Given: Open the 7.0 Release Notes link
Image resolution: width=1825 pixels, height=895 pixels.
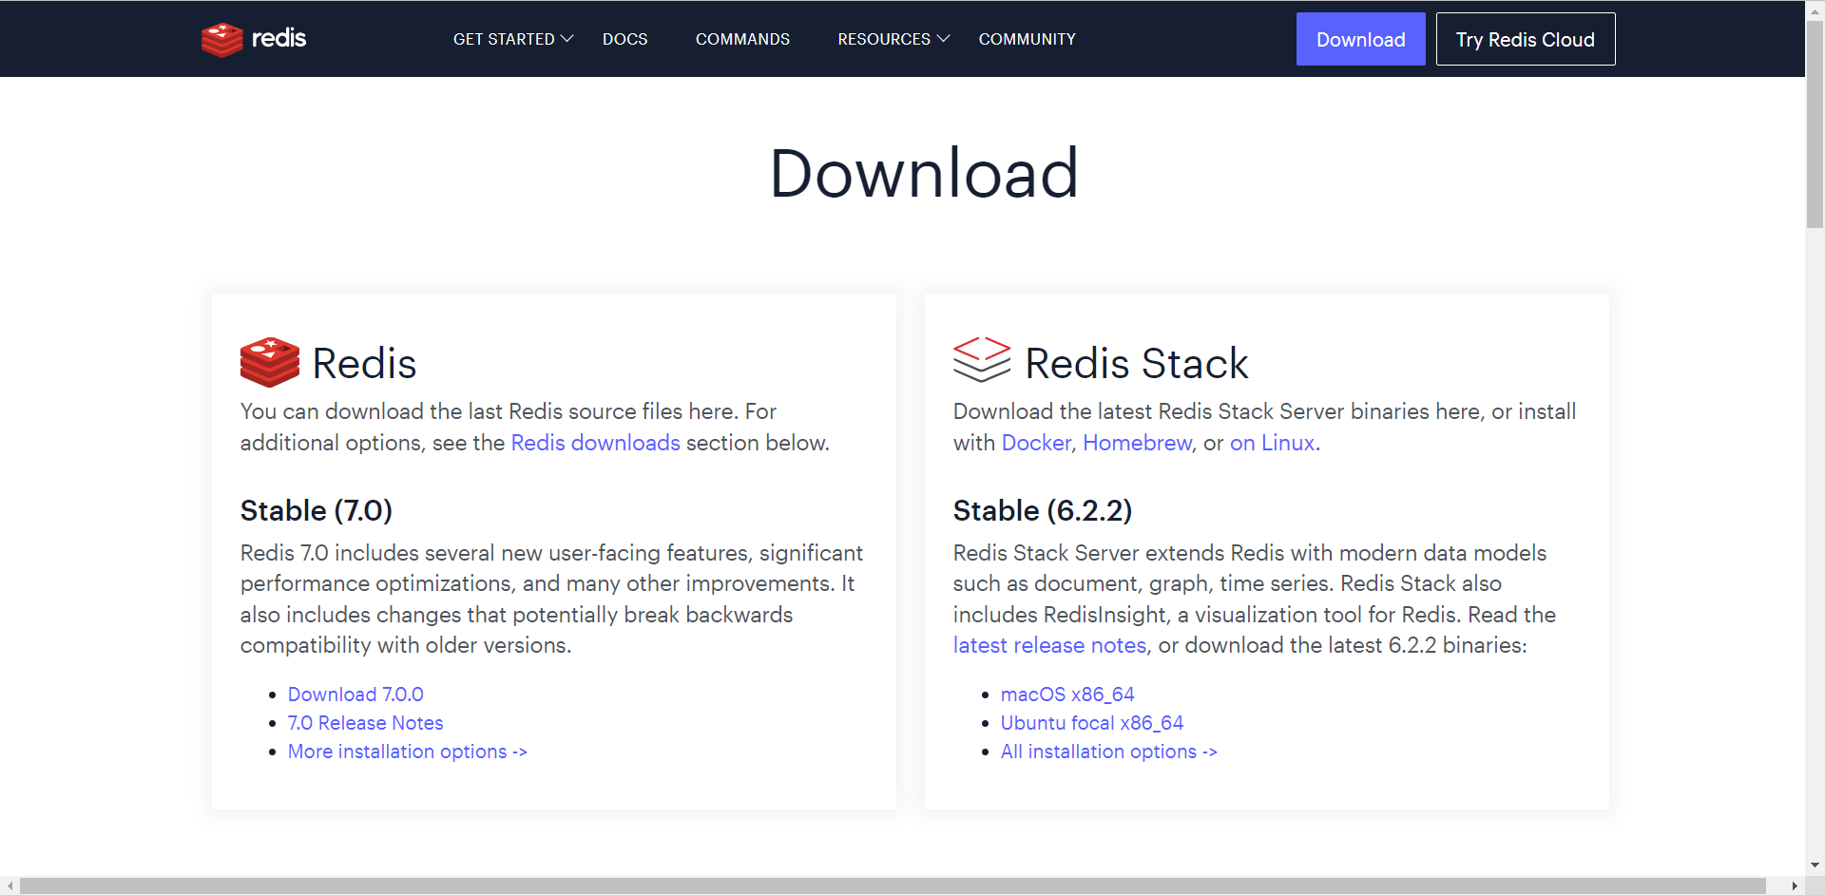Looking at the screenshot, I should click(x=365, y=723).
